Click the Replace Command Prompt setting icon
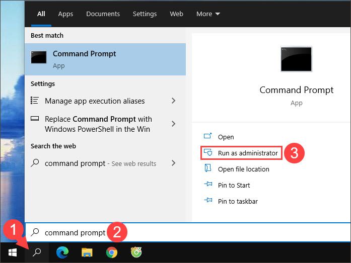The image size is (351, 263). point(35,119)
